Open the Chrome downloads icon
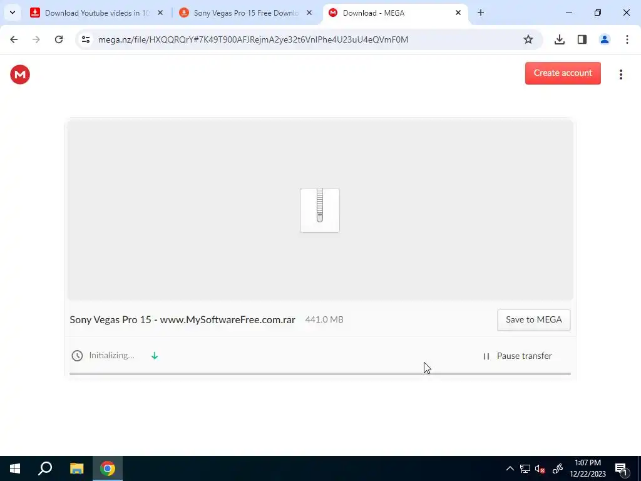 pos(560,39)
